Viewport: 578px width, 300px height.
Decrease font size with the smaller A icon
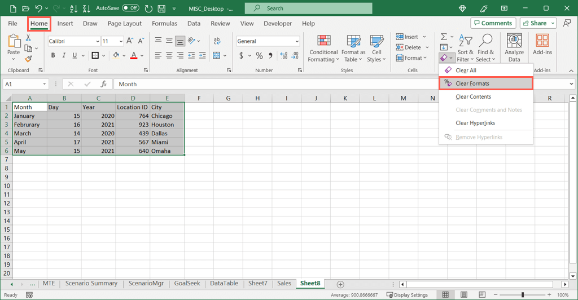[141, 41]
